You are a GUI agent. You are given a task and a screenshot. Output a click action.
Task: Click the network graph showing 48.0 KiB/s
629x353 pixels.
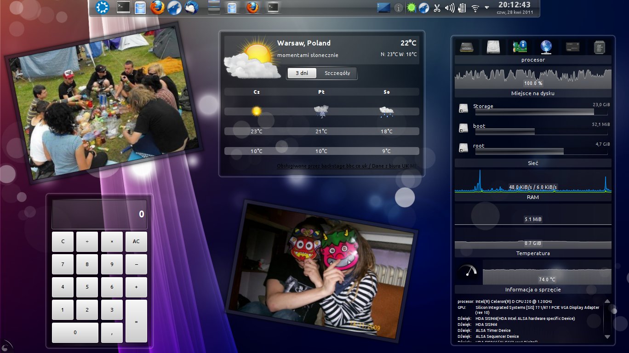[533, 181]
